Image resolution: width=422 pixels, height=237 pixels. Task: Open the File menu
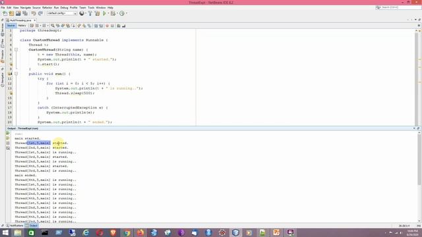pos(3,8)
